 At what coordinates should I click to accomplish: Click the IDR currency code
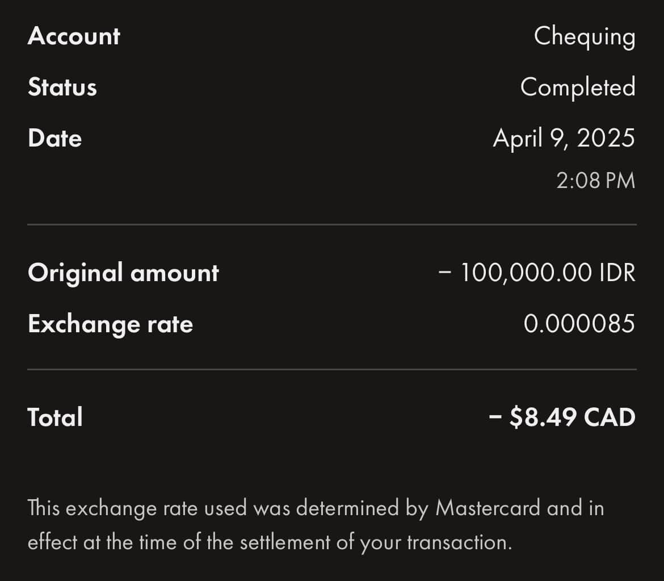tap(617, 273)
